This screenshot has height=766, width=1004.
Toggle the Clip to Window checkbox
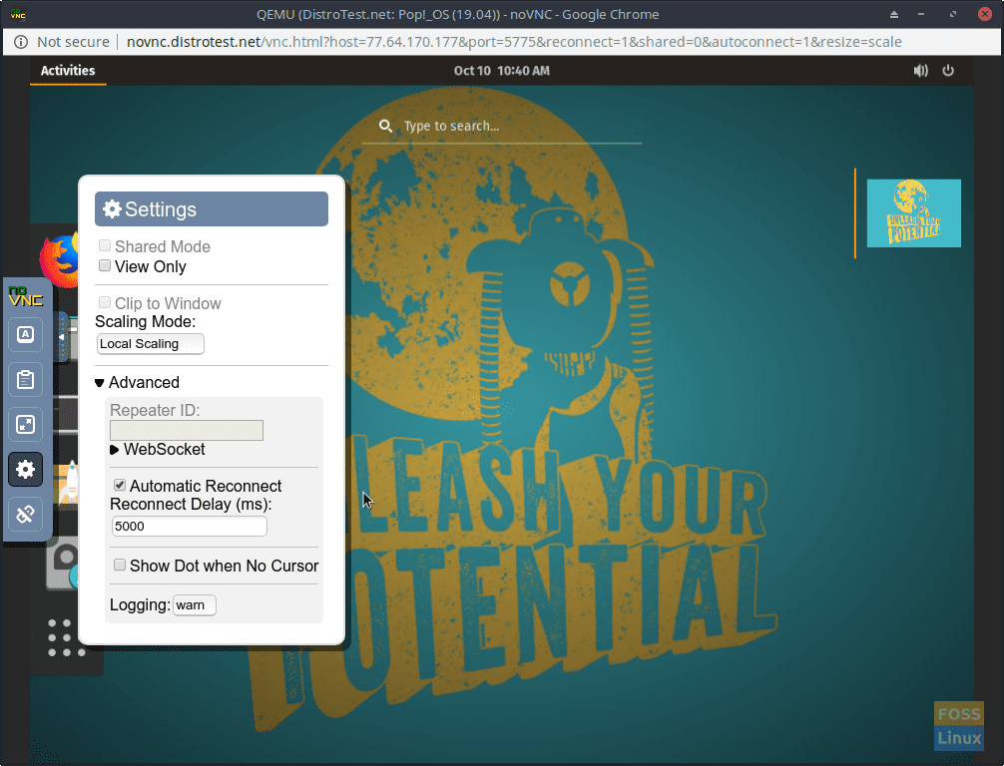[105, 302]
